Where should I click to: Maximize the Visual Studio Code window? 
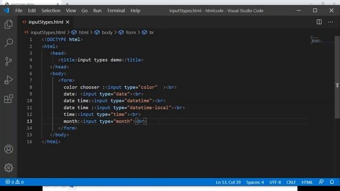(x=315, y=11)
